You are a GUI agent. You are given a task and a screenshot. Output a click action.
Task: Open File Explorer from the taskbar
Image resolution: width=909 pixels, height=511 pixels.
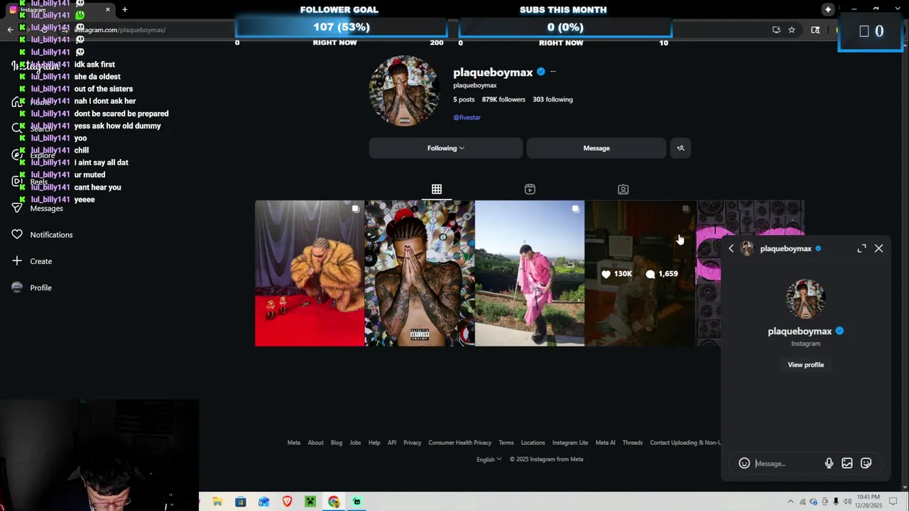point(217,502)
